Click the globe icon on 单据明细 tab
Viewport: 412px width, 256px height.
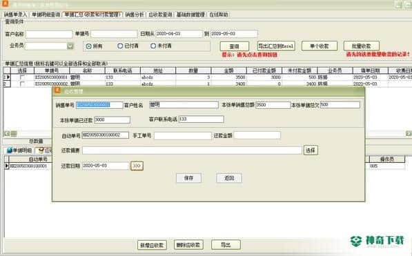(x=10, y=150)
